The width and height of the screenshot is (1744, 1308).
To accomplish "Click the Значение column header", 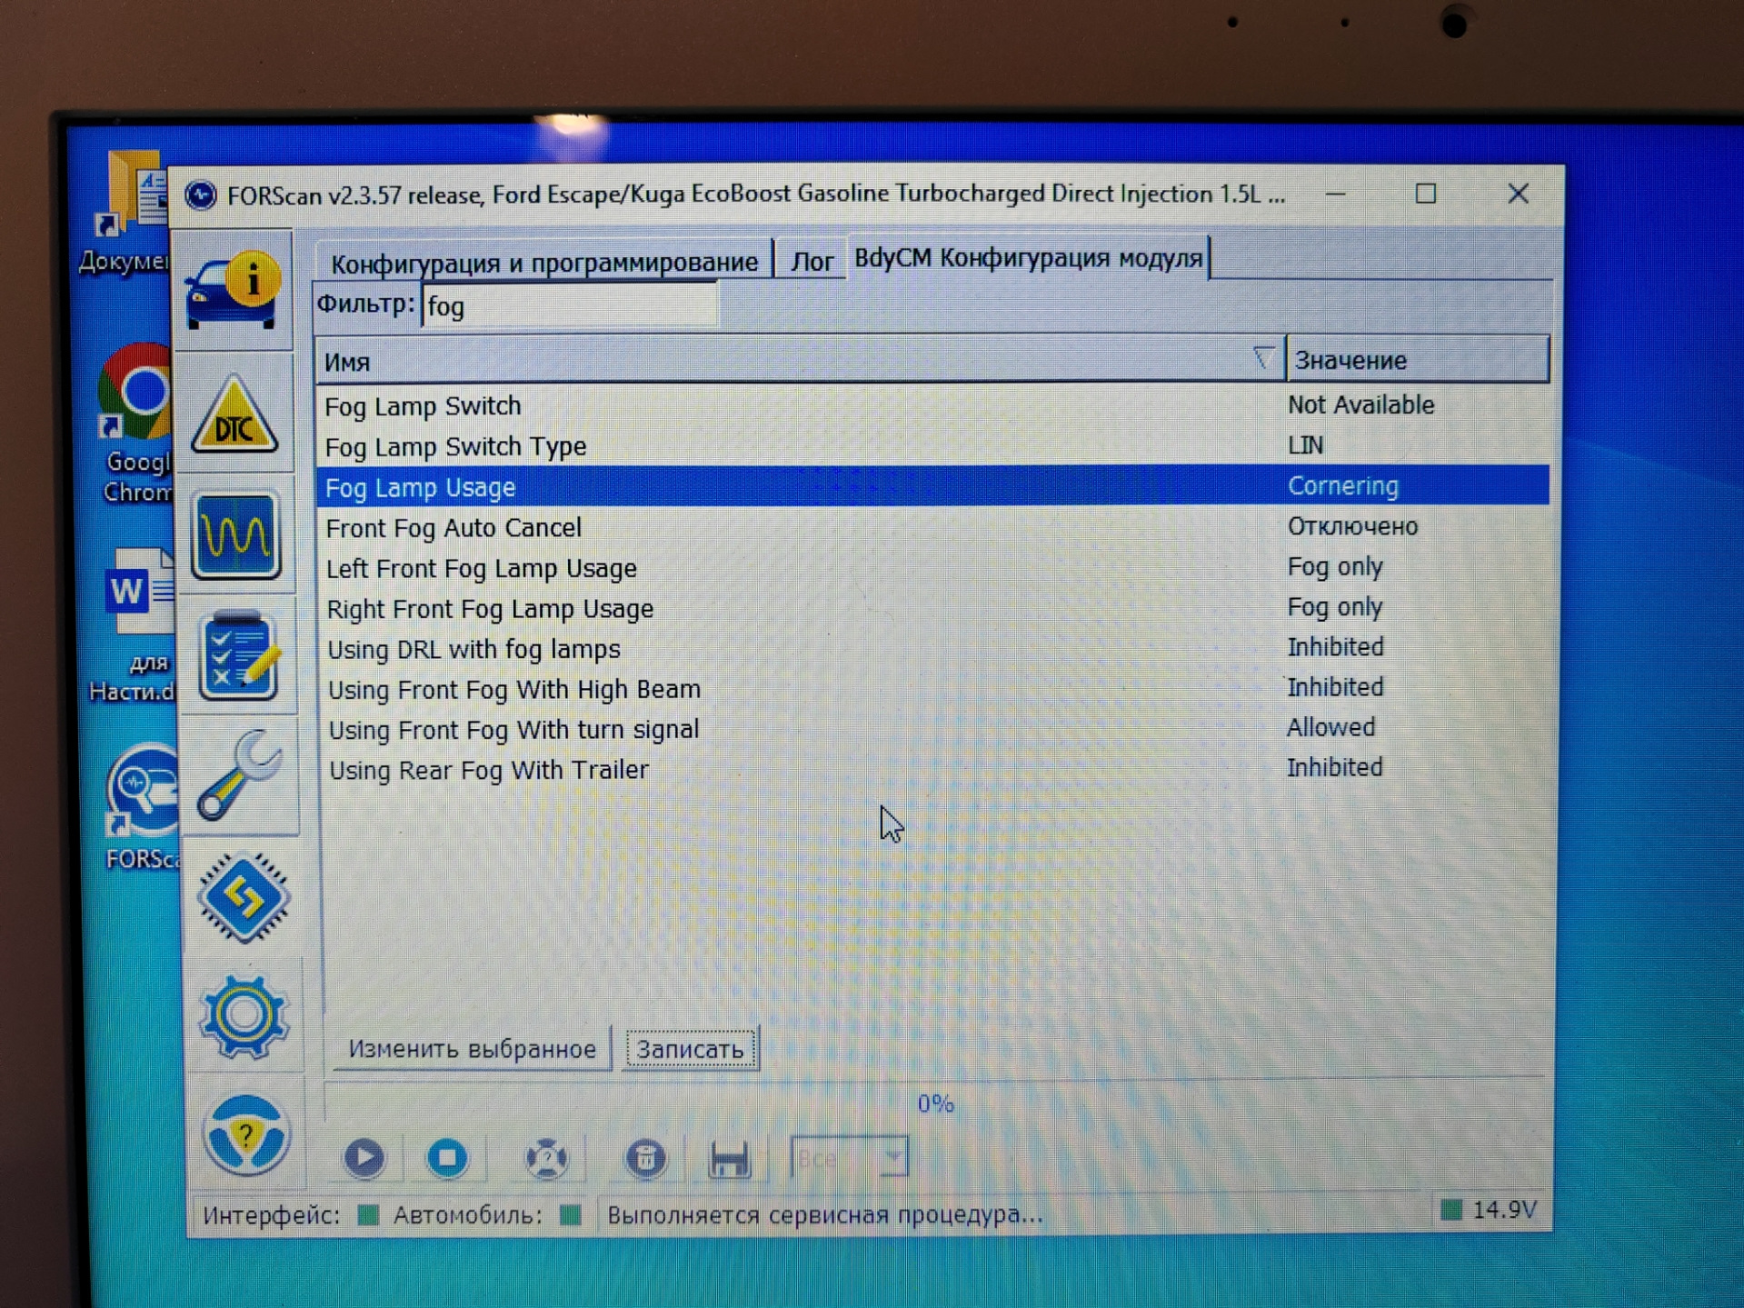I will coord(1417,360).
